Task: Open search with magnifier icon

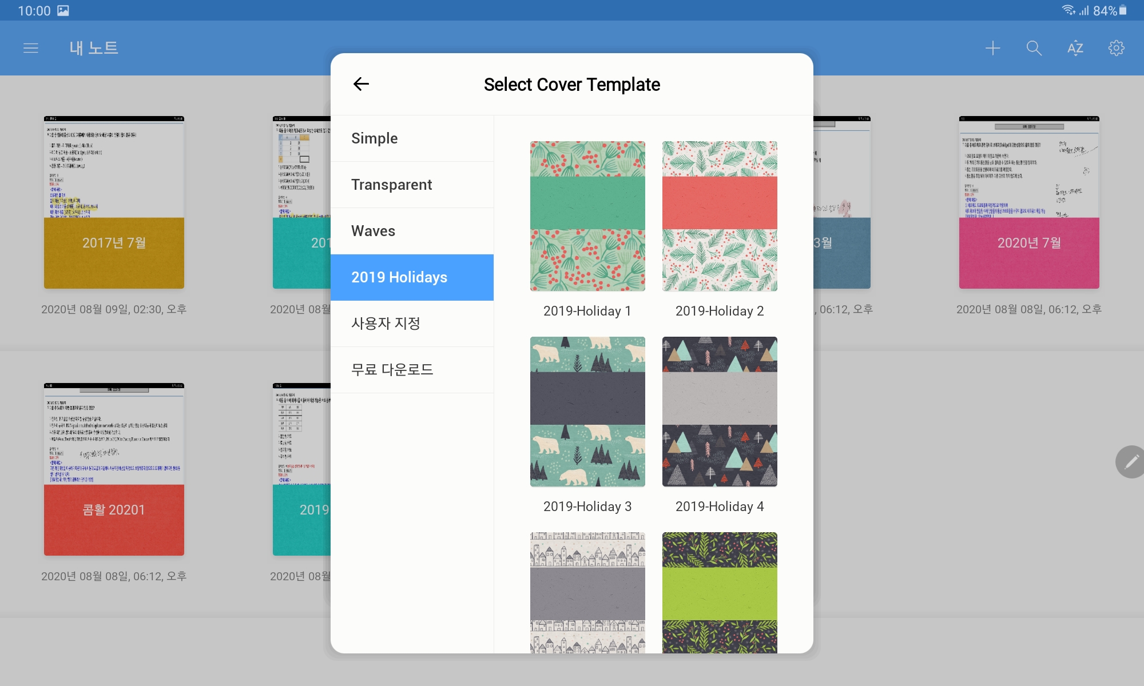Action: pyautogui.click(x=1034, y=48)
